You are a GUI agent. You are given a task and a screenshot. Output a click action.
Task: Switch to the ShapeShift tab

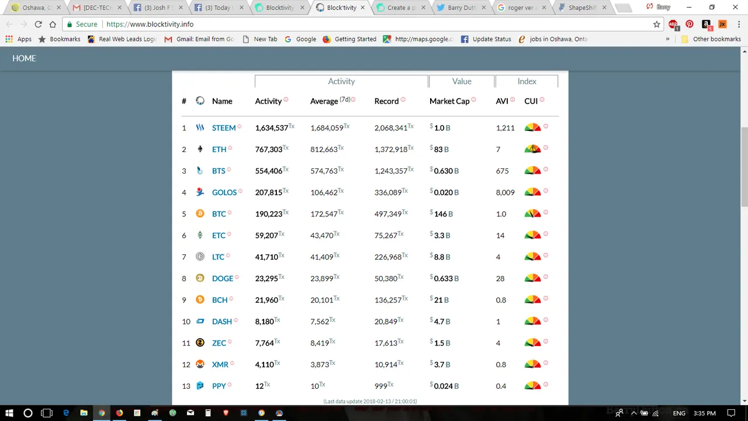pyautogui.click(x=583, y=8)
